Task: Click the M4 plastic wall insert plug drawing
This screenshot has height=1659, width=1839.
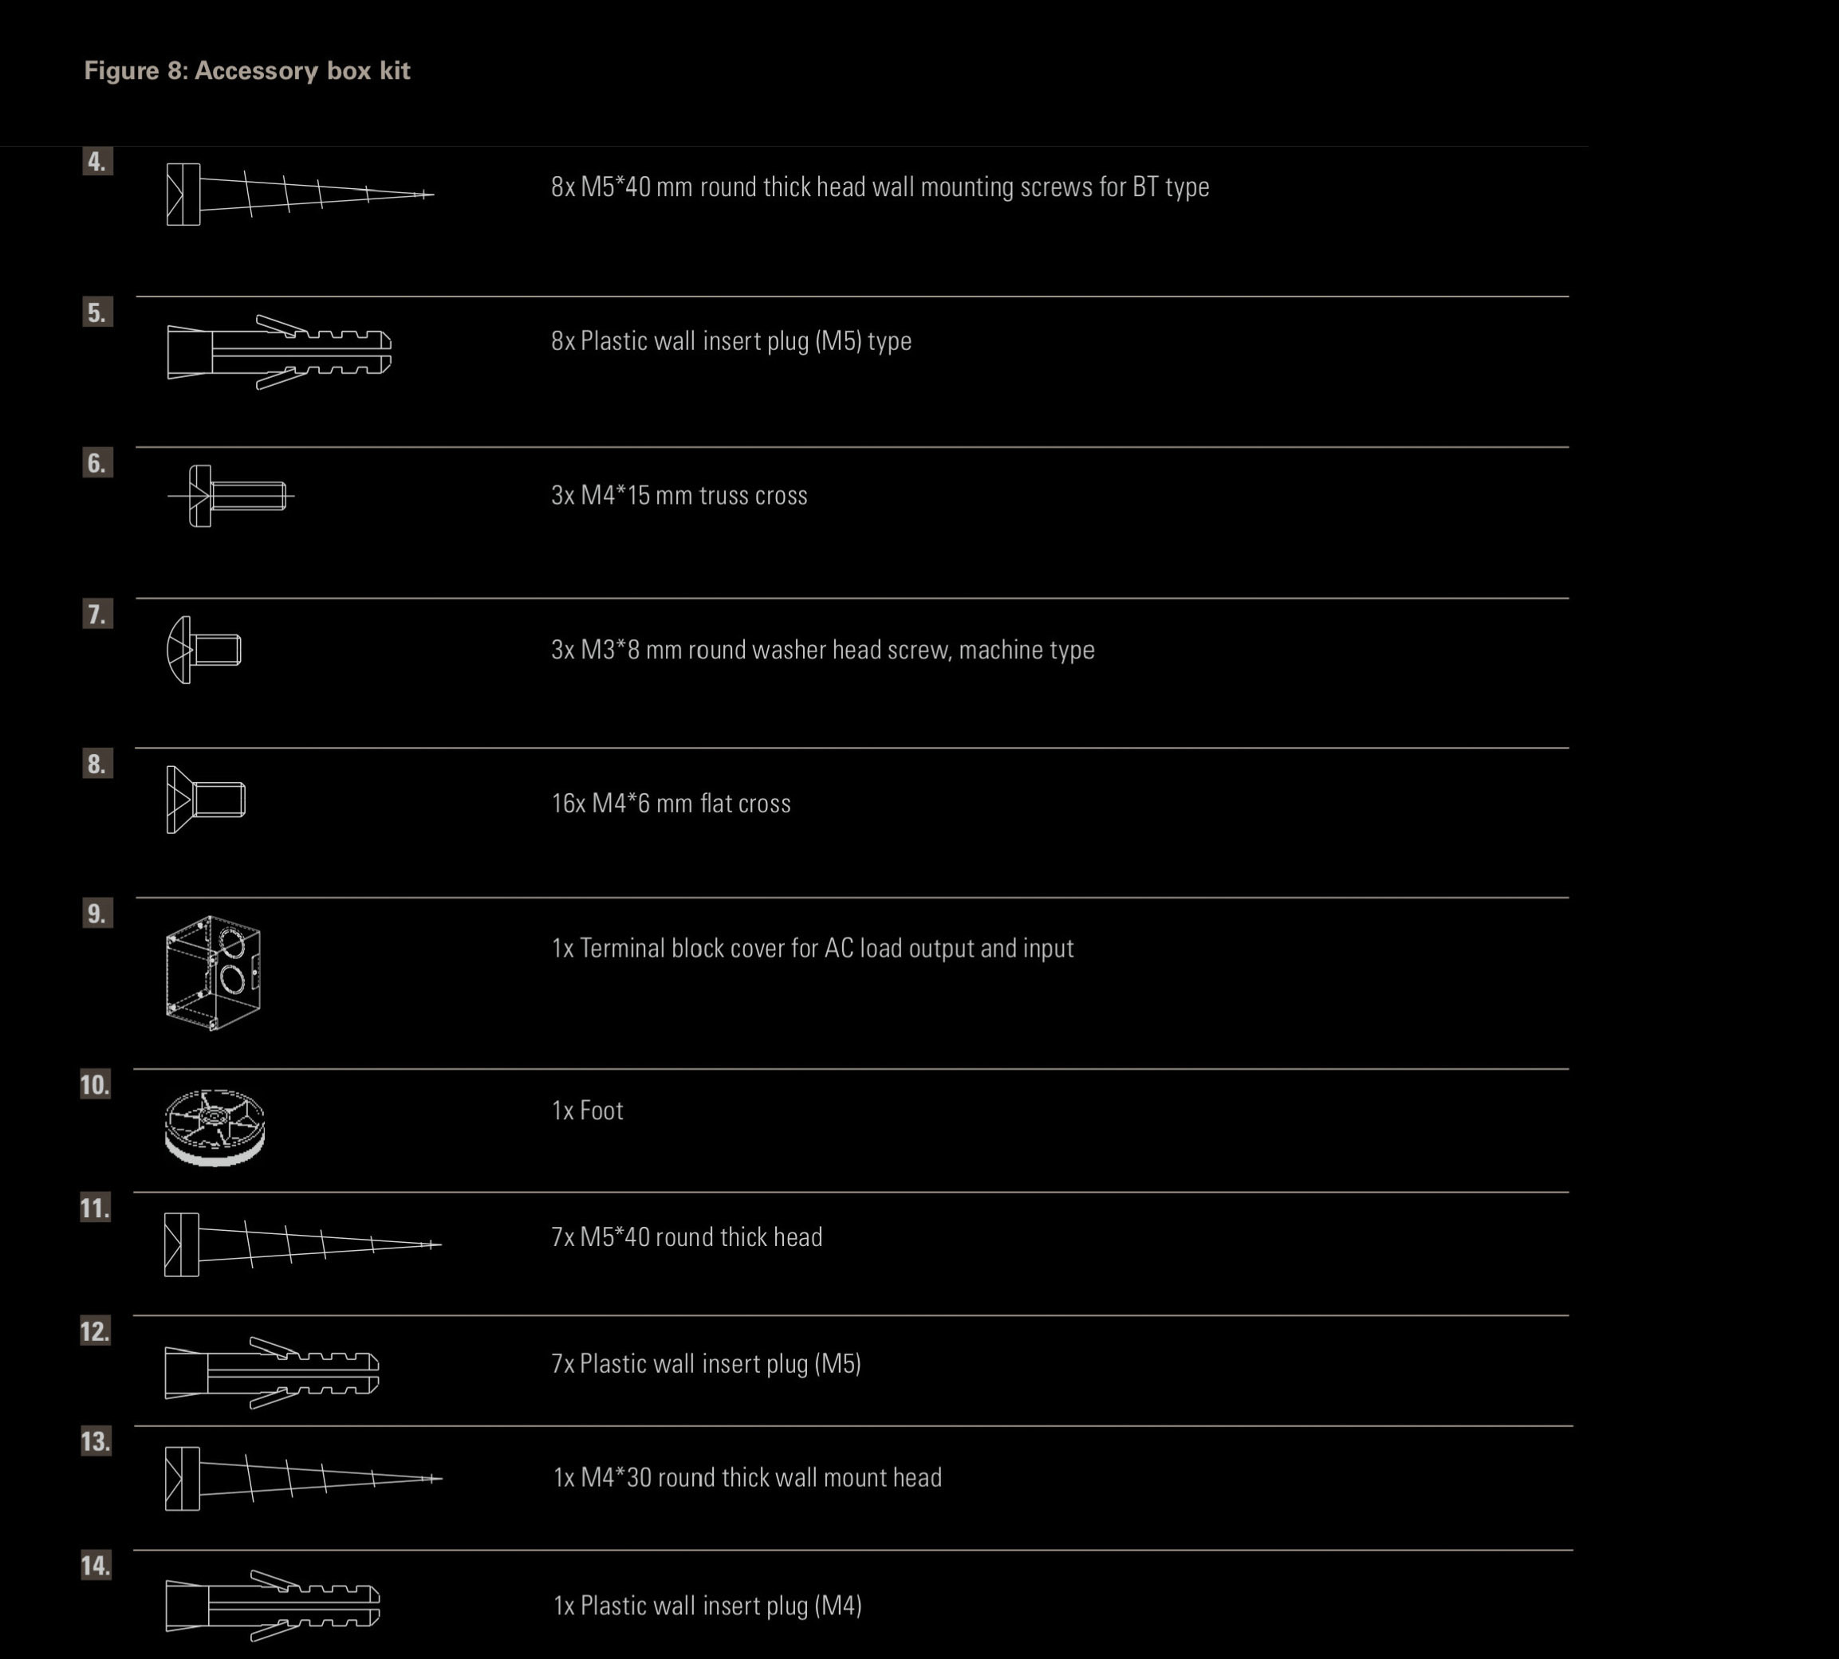Action: pyautogui.click(x=273, y=1606)
